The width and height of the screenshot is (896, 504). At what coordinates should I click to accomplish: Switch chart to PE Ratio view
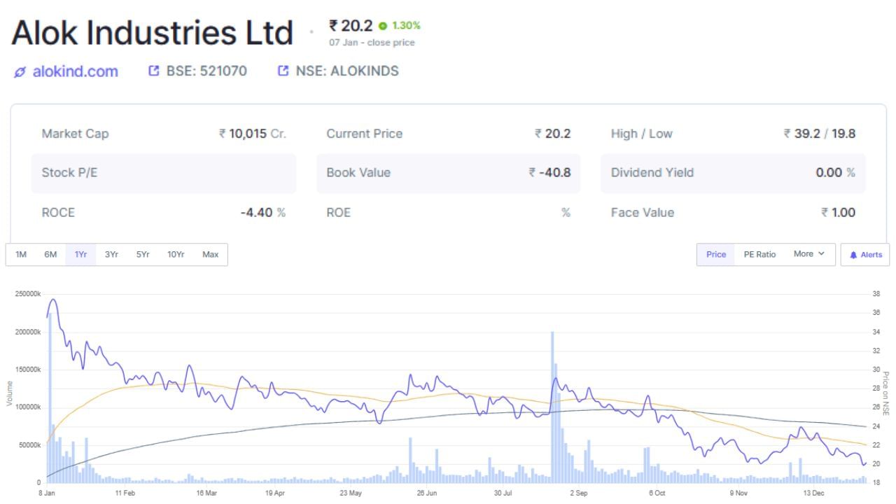pos(759,254)
